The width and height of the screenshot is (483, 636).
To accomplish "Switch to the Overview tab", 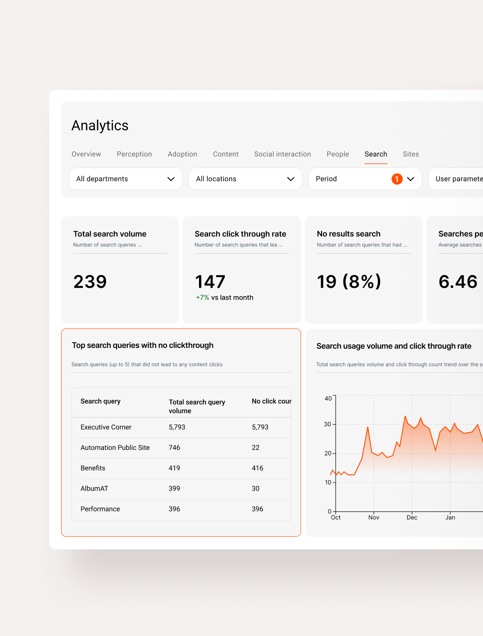I will [x=86, y=154].
